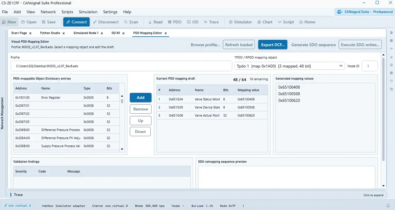Image resolution: width=395 pixels, height=210 pixels.
Task: Open the PDO tool from the toolbar
Action: tap(175, 22)
